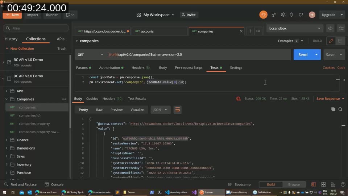This screenshot has width=348, height=196.
Task: Open the bcsandbox environment selector
Action: click(294, 28)
